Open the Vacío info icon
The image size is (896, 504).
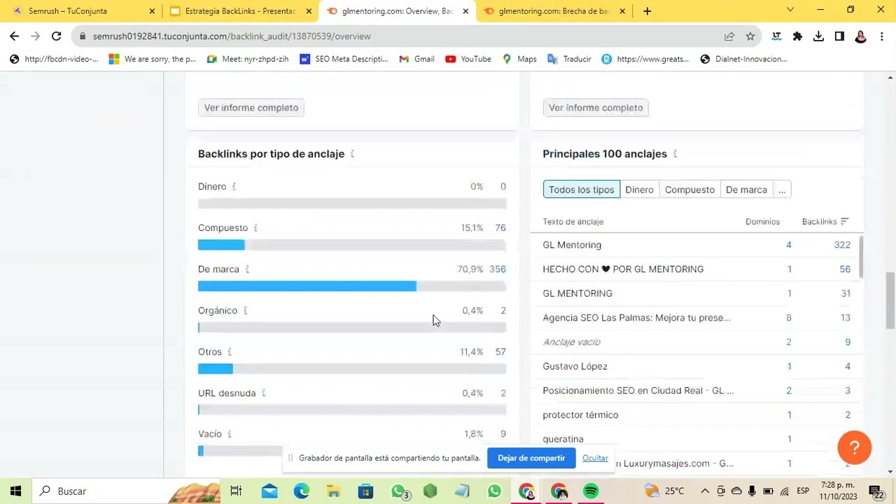click(x=230, y=435)
